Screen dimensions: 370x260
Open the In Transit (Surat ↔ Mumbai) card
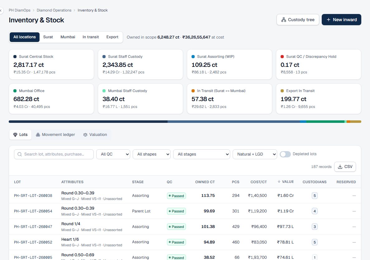pyautogui.click(x=229, y=99)
